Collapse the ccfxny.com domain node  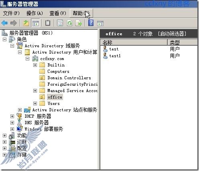[27, 58]
